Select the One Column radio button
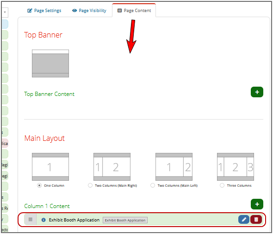The height and width of the screenshot is (234, 273). click(39, 185)
